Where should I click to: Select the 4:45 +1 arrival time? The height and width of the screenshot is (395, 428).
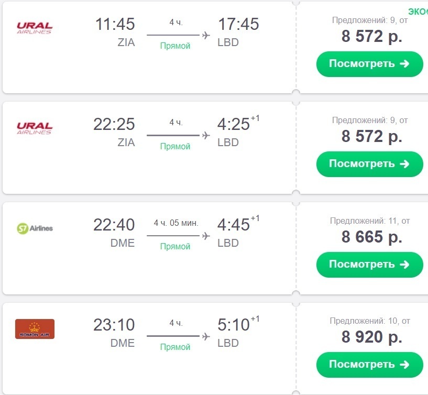(234, 225)
